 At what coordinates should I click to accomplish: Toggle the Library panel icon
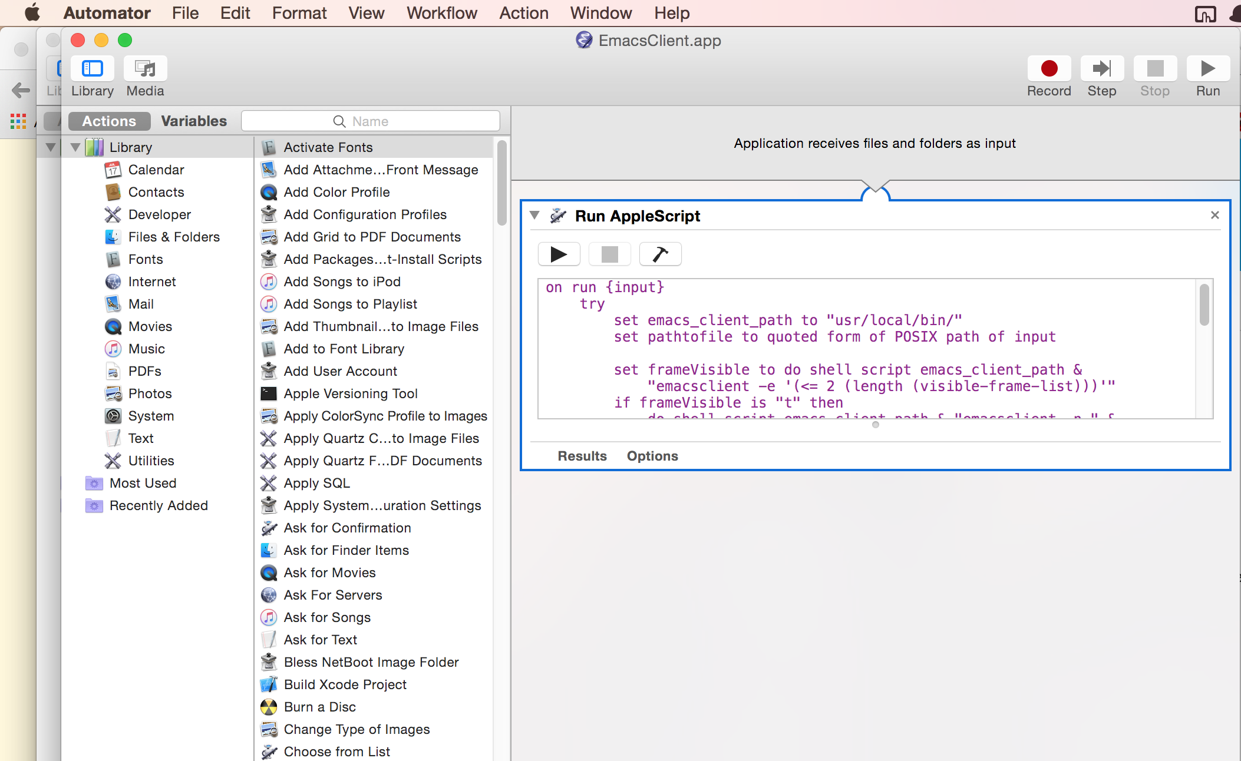[x=92, y=70]
